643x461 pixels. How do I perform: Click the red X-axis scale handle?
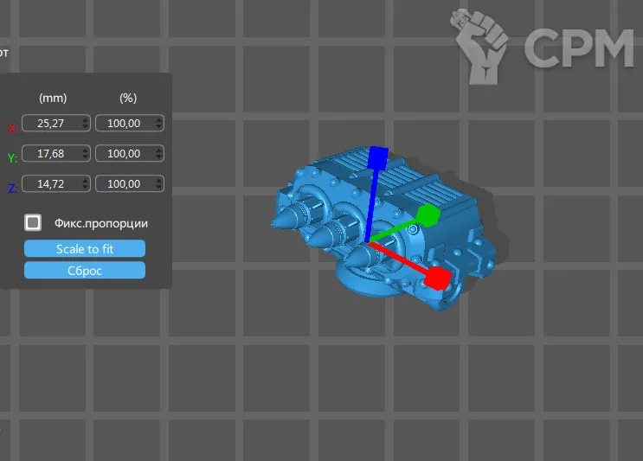tap(438, 279)
